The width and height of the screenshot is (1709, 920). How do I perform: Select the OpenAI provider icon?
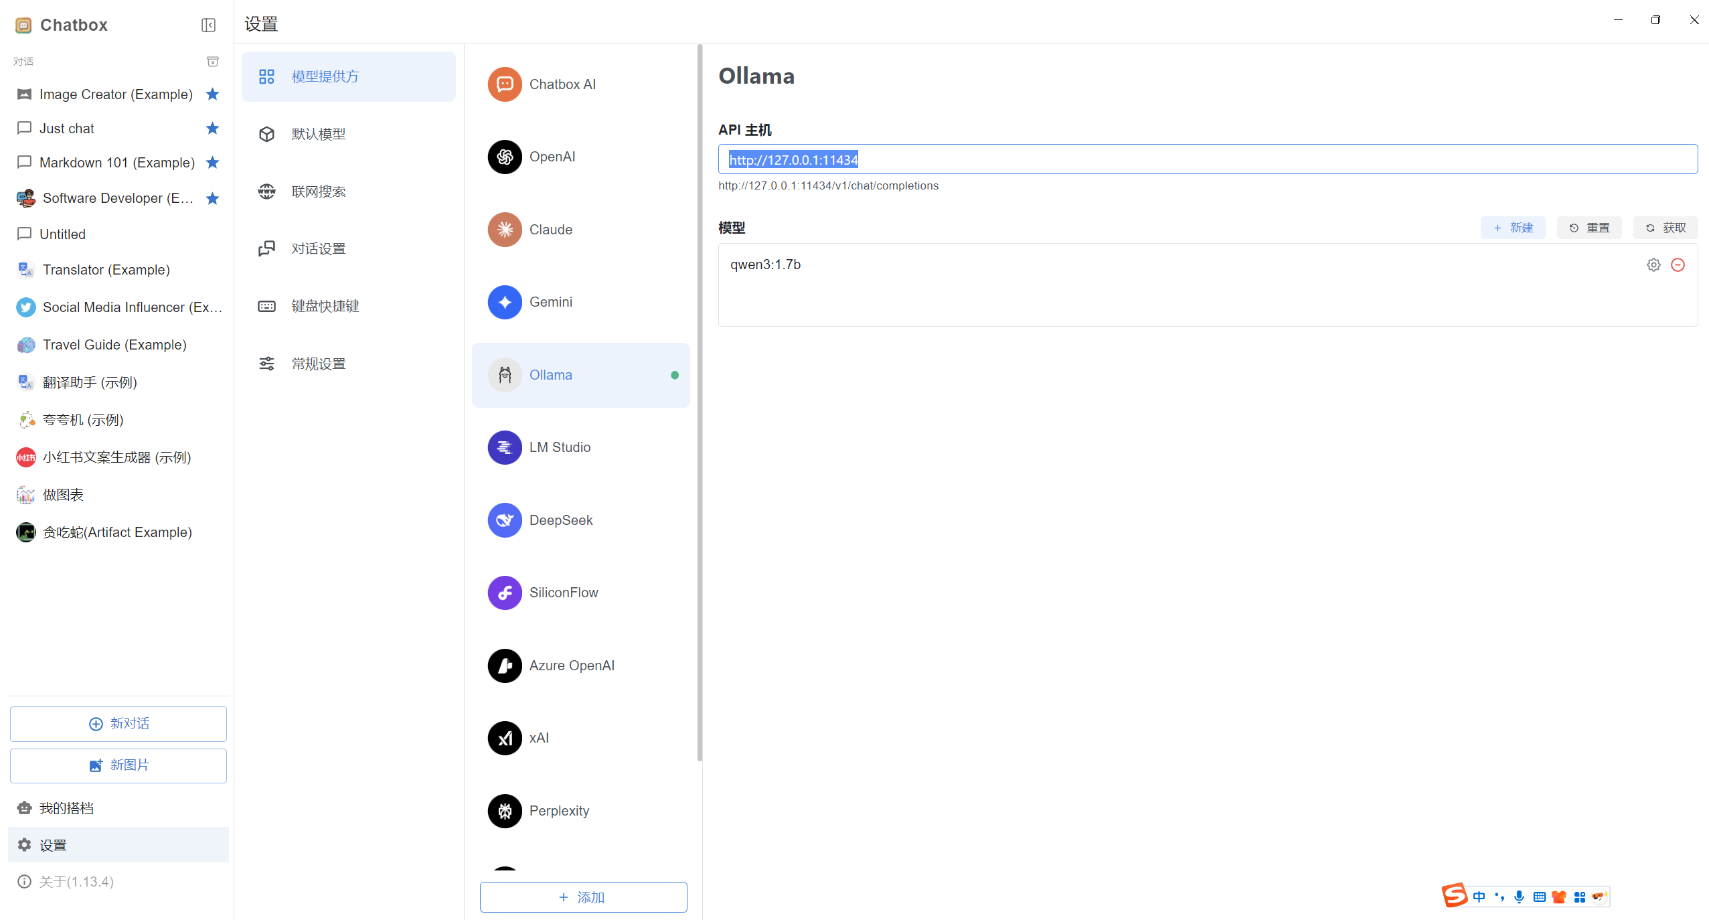coord(505,157)
